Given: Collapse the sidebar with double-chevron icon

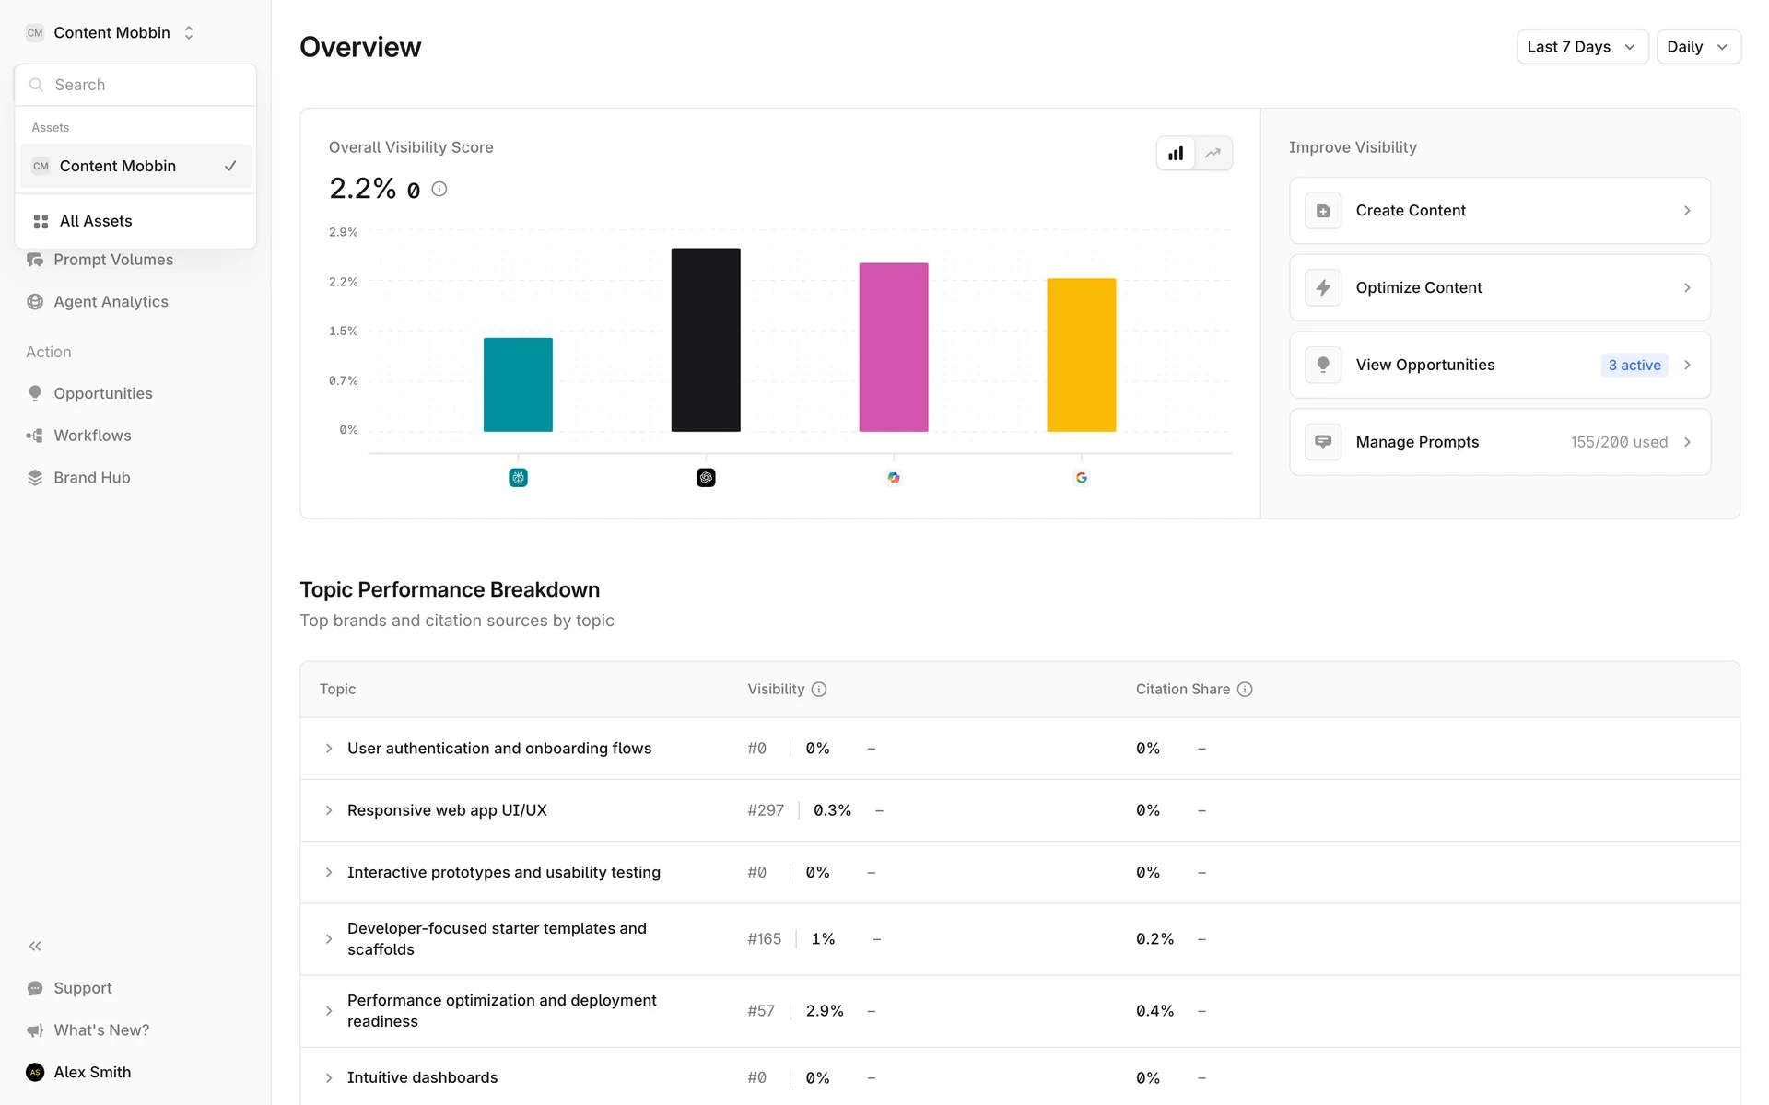Looking at the screenshot, I should [35, 946].
